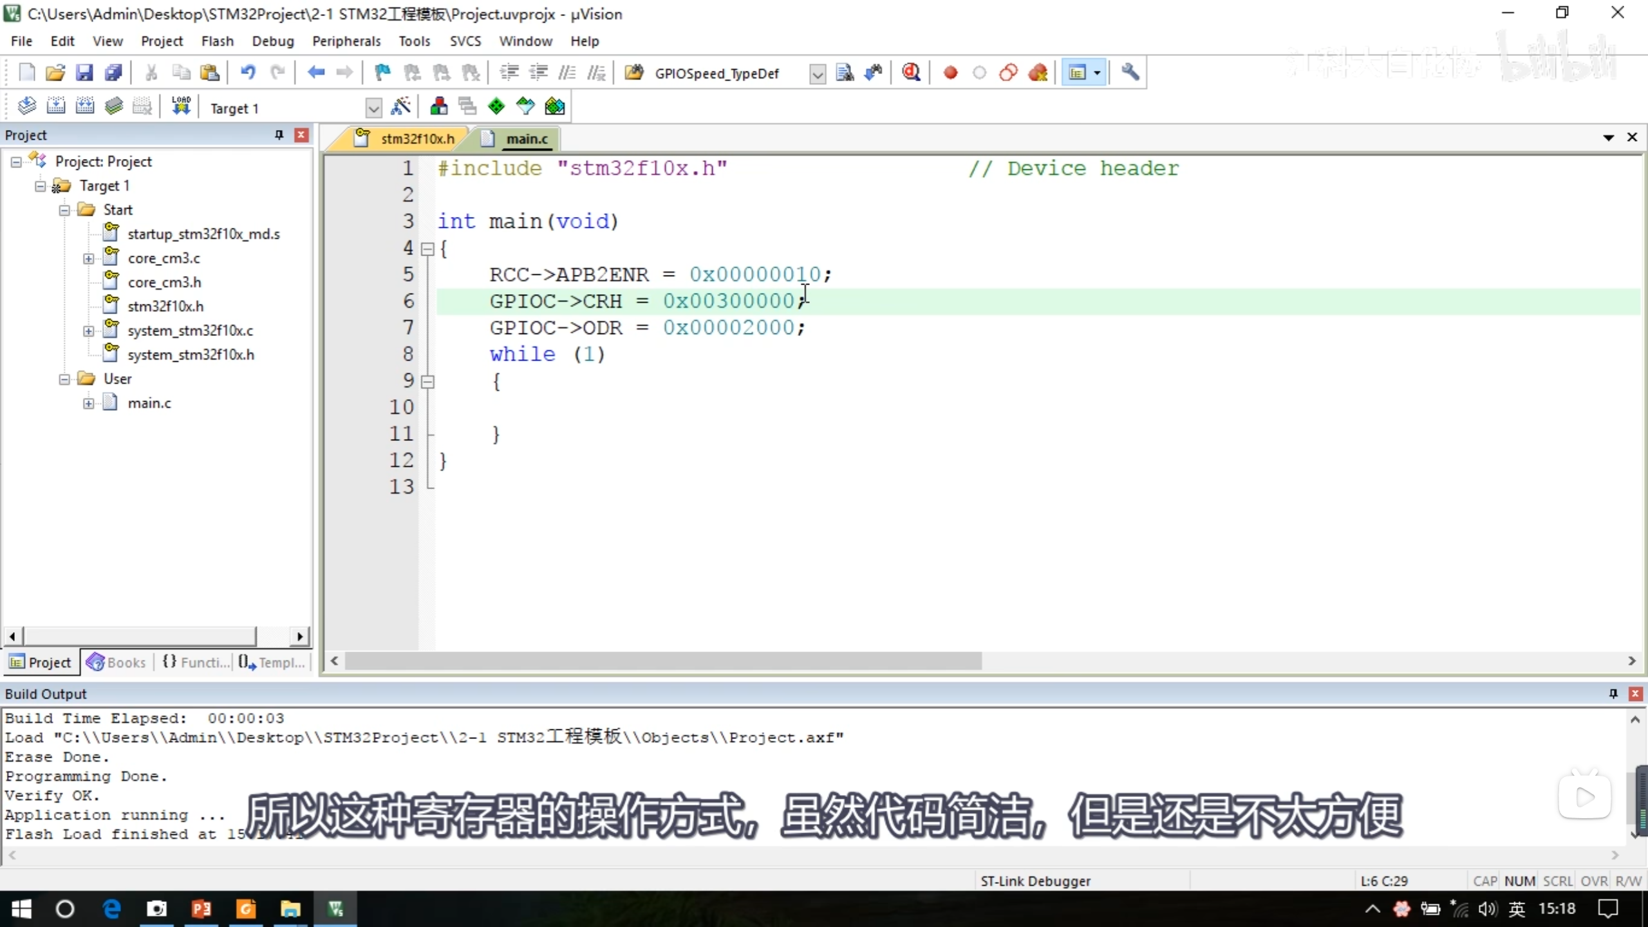Start debug session icon
1648x927 pixels.
point(911,73)
